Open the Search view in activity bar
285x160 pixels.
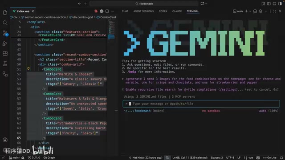(5, 23)
